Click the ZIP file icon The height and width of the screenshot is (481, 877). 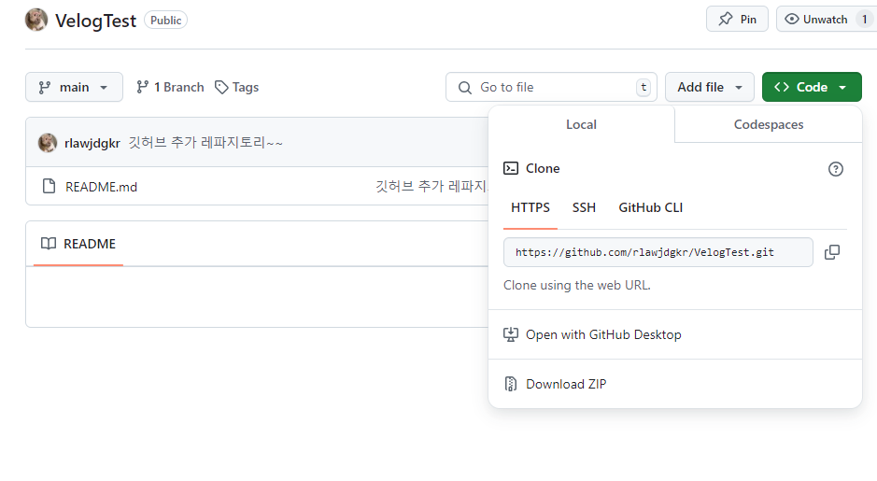coord(511,384)
